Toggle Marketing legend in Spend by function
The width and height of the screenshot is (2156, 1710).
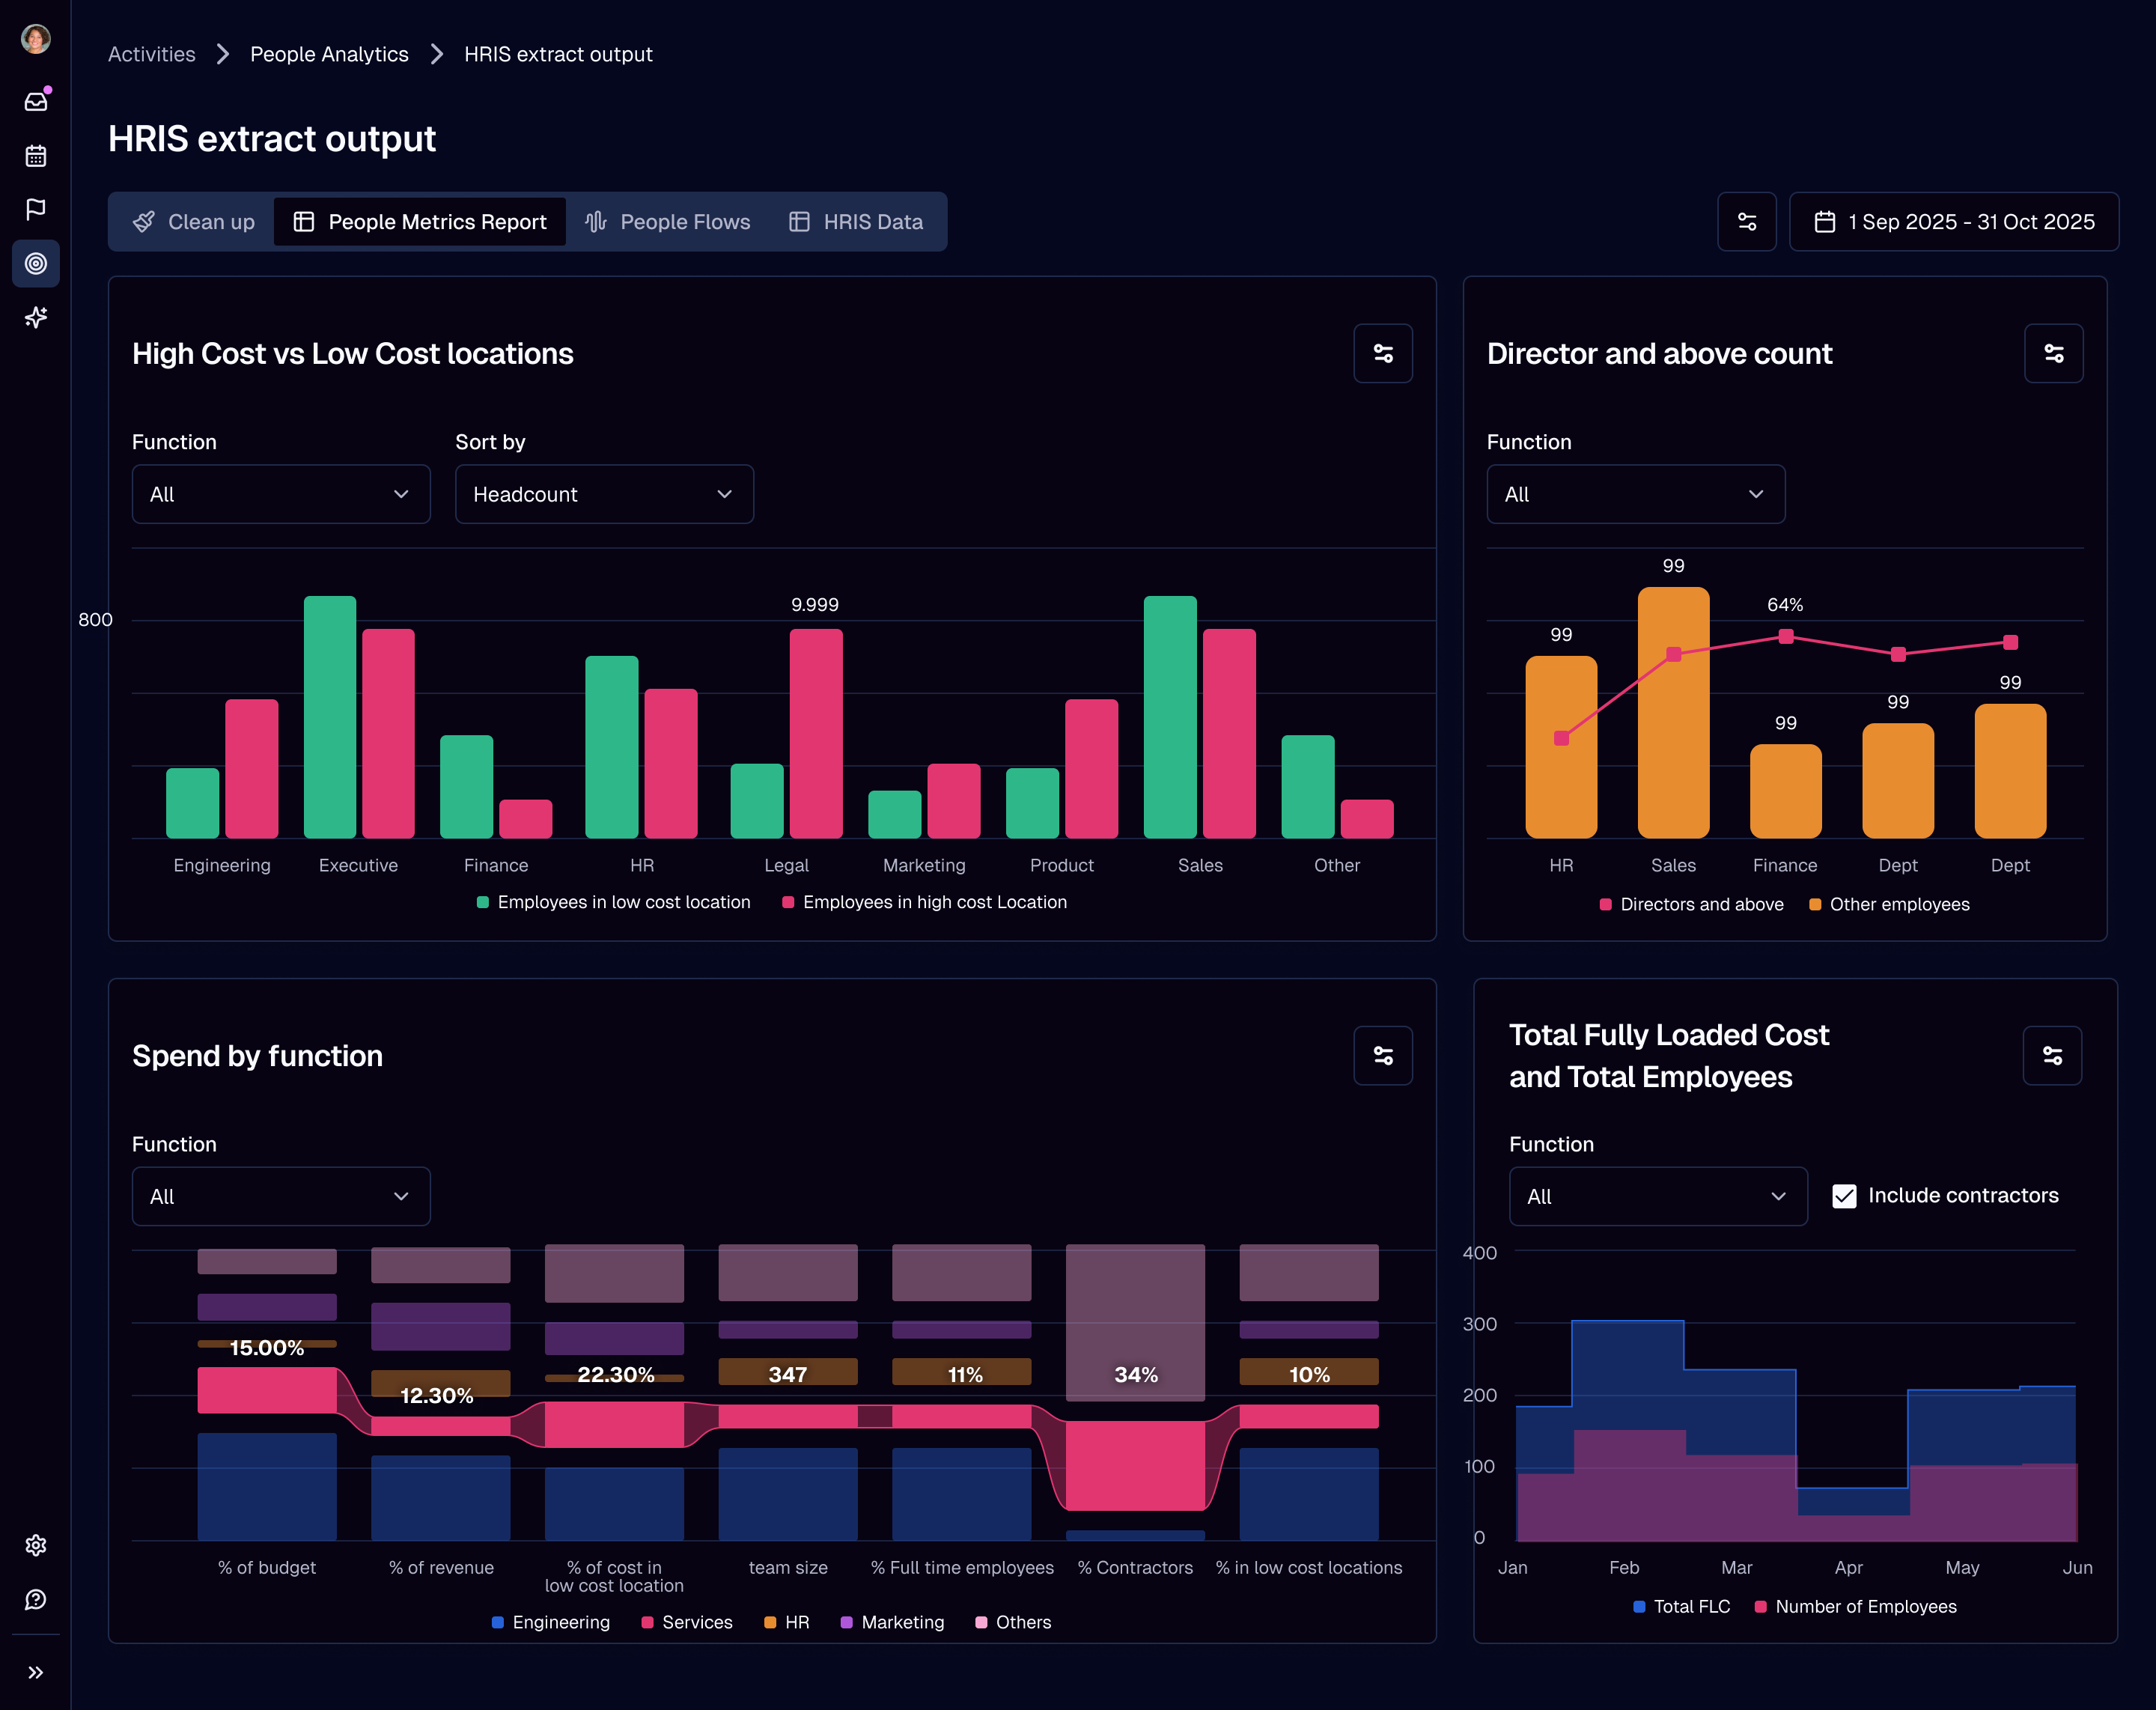pos(893,1622)
